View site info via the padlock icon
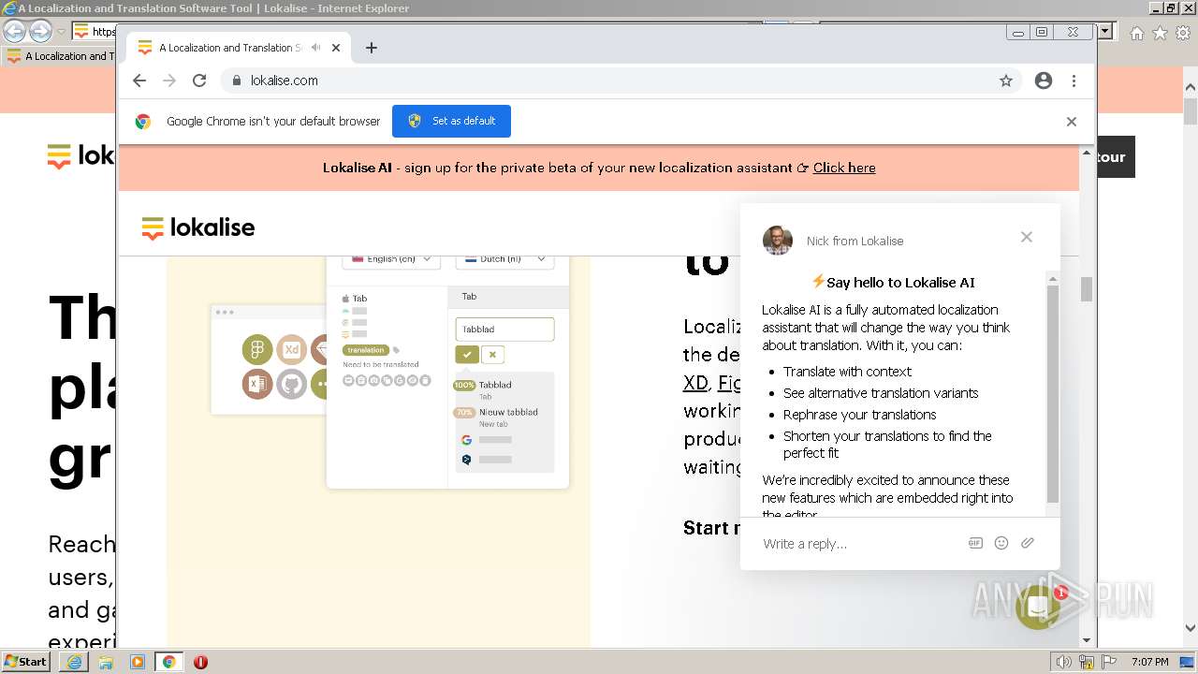Image resolution: width=1198 pixels, height=674 pixels. pos(237,81)
